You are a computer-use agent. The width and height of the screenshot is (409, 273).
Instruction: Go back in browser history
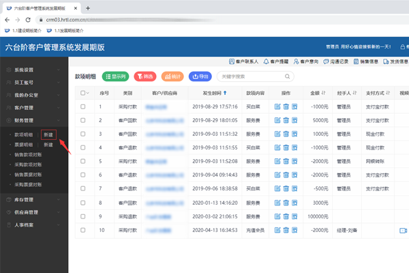click(x=7, y=20)
